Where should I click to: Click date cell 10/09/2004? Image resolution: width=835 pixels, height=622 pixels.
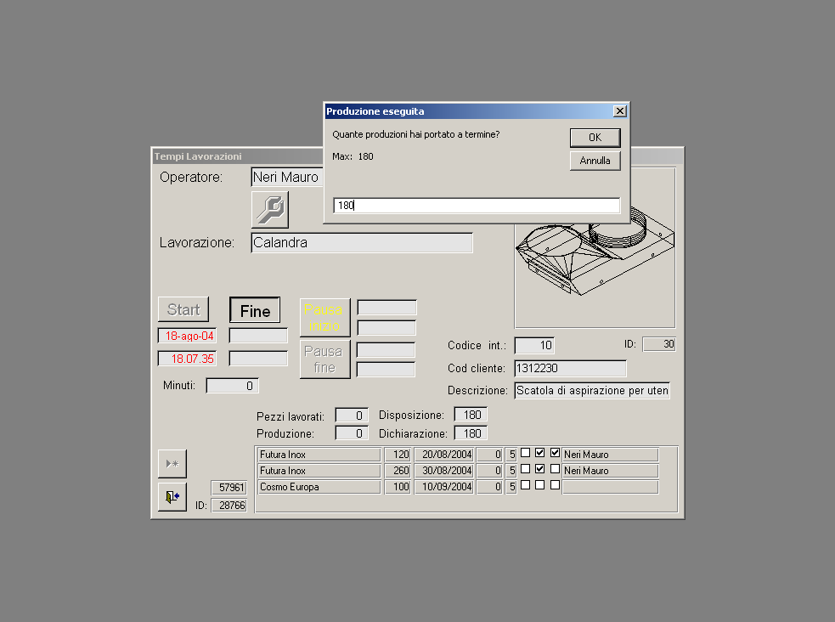[x=443, y=487]
